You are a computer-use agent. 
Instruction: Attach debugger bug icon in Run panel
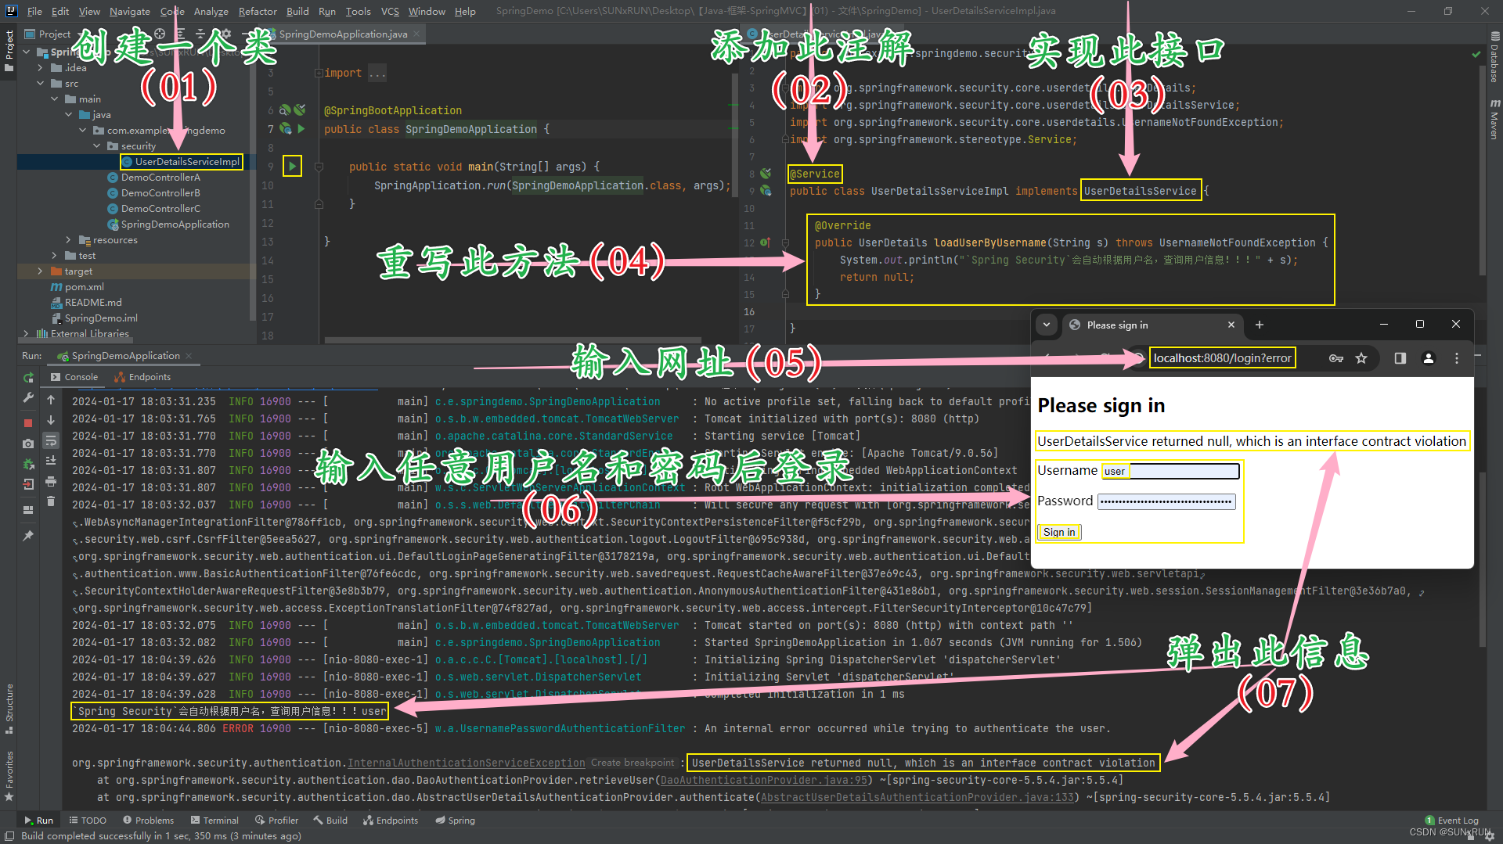(28, 464)
